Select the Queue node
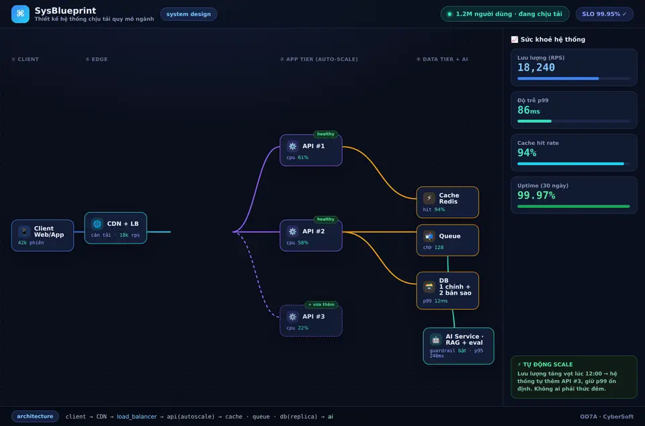 [447, 240]
